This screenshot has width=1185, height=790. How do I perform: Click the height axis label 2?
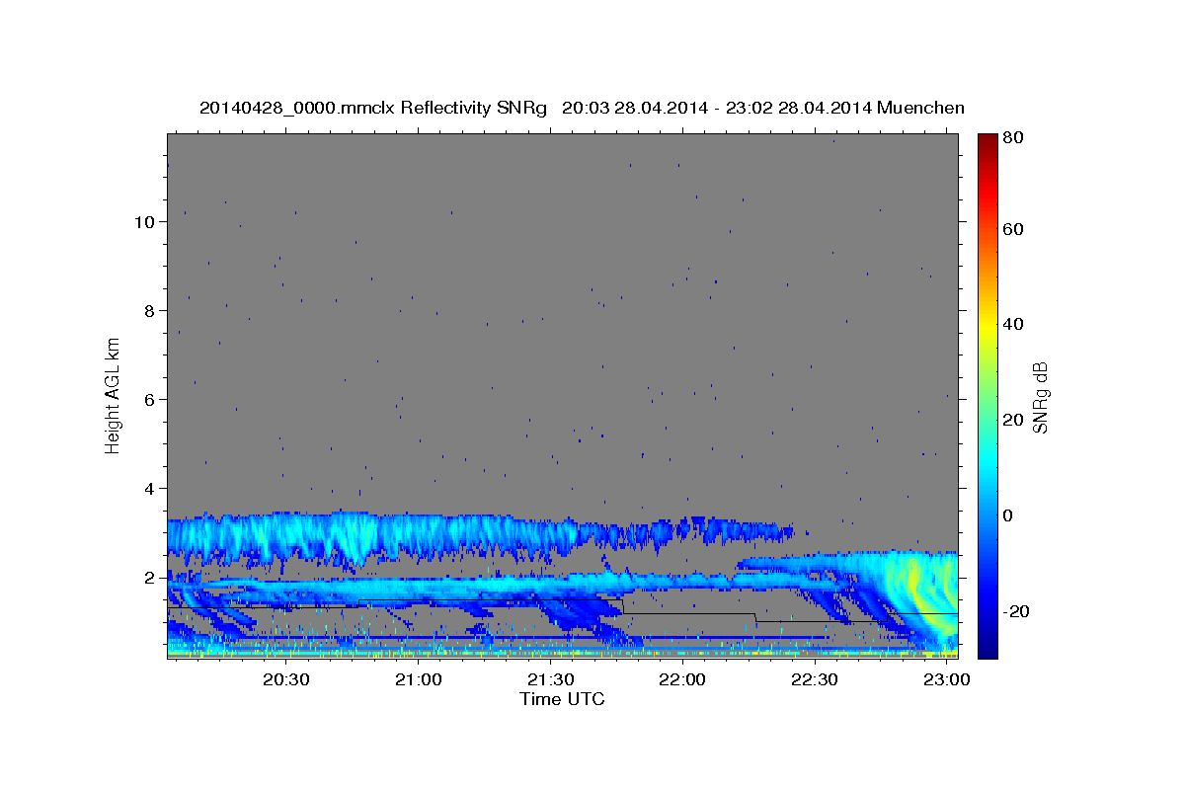point(150,578)
